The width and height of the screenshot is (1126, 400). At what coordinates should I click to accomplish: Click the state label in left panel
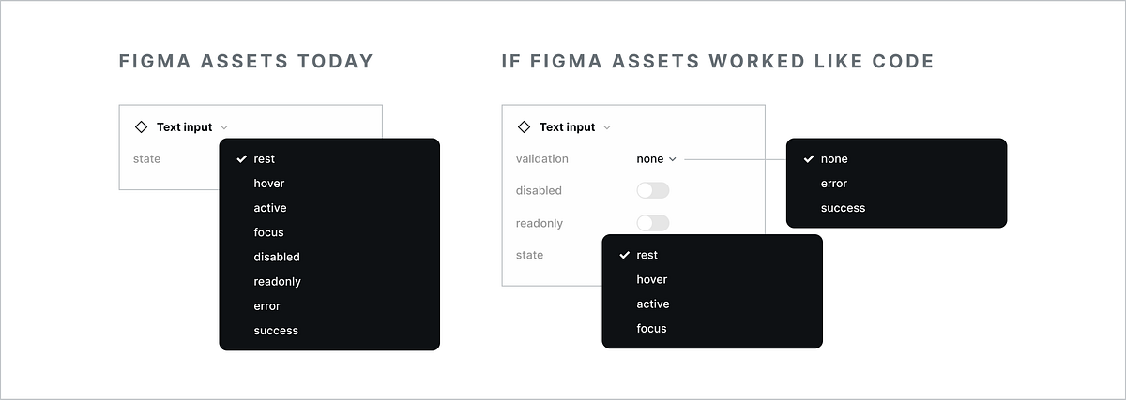coord(146,159)
